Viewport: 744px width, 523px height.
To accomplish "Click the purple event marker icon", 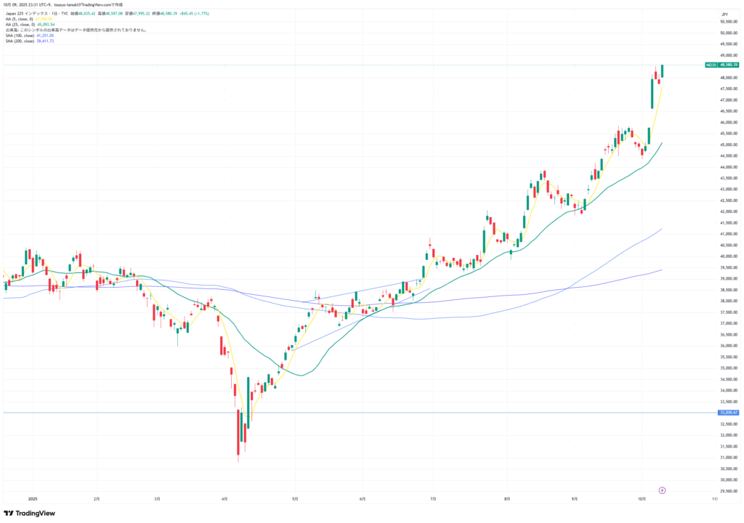I will coord(662,490).
